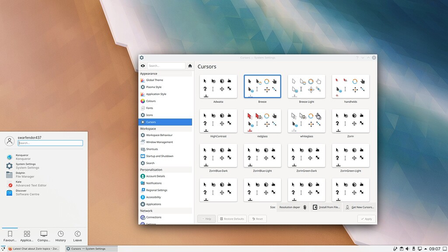Select the Breeze Light cursor theme

[x=306, y=86]
